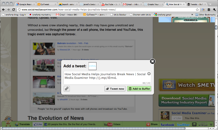
Task: Click the snooker table video thumbnail
Action: [44, 82]
